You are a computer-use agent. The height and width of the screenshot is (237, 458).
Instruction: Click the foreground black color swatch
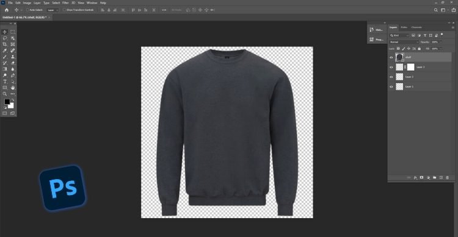tap(7, 102)
